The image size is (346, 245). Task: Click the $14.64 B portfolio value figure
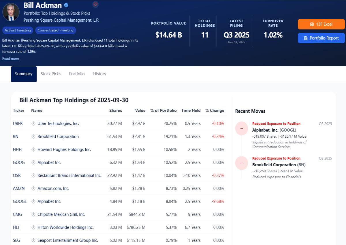click(169, 35)
